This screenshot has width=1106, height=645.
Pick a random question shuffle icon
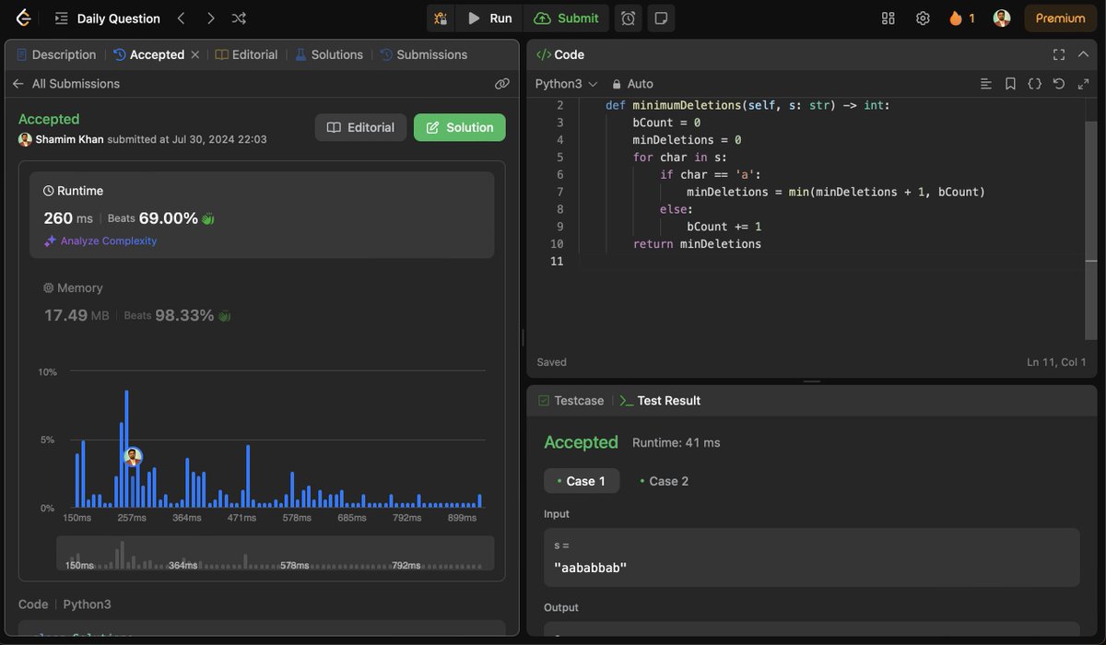[x=239, y=18]
